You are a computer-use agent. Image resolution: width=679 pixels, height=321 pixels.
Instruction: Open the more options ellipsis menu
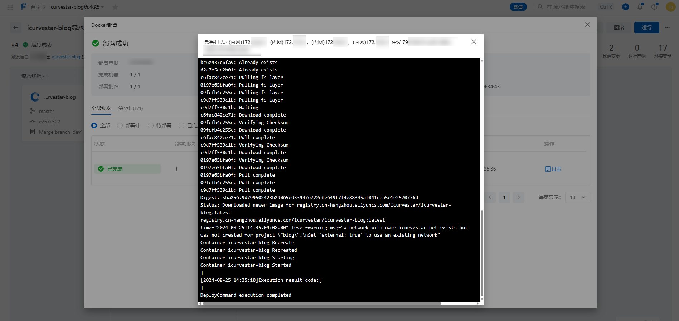667,28
